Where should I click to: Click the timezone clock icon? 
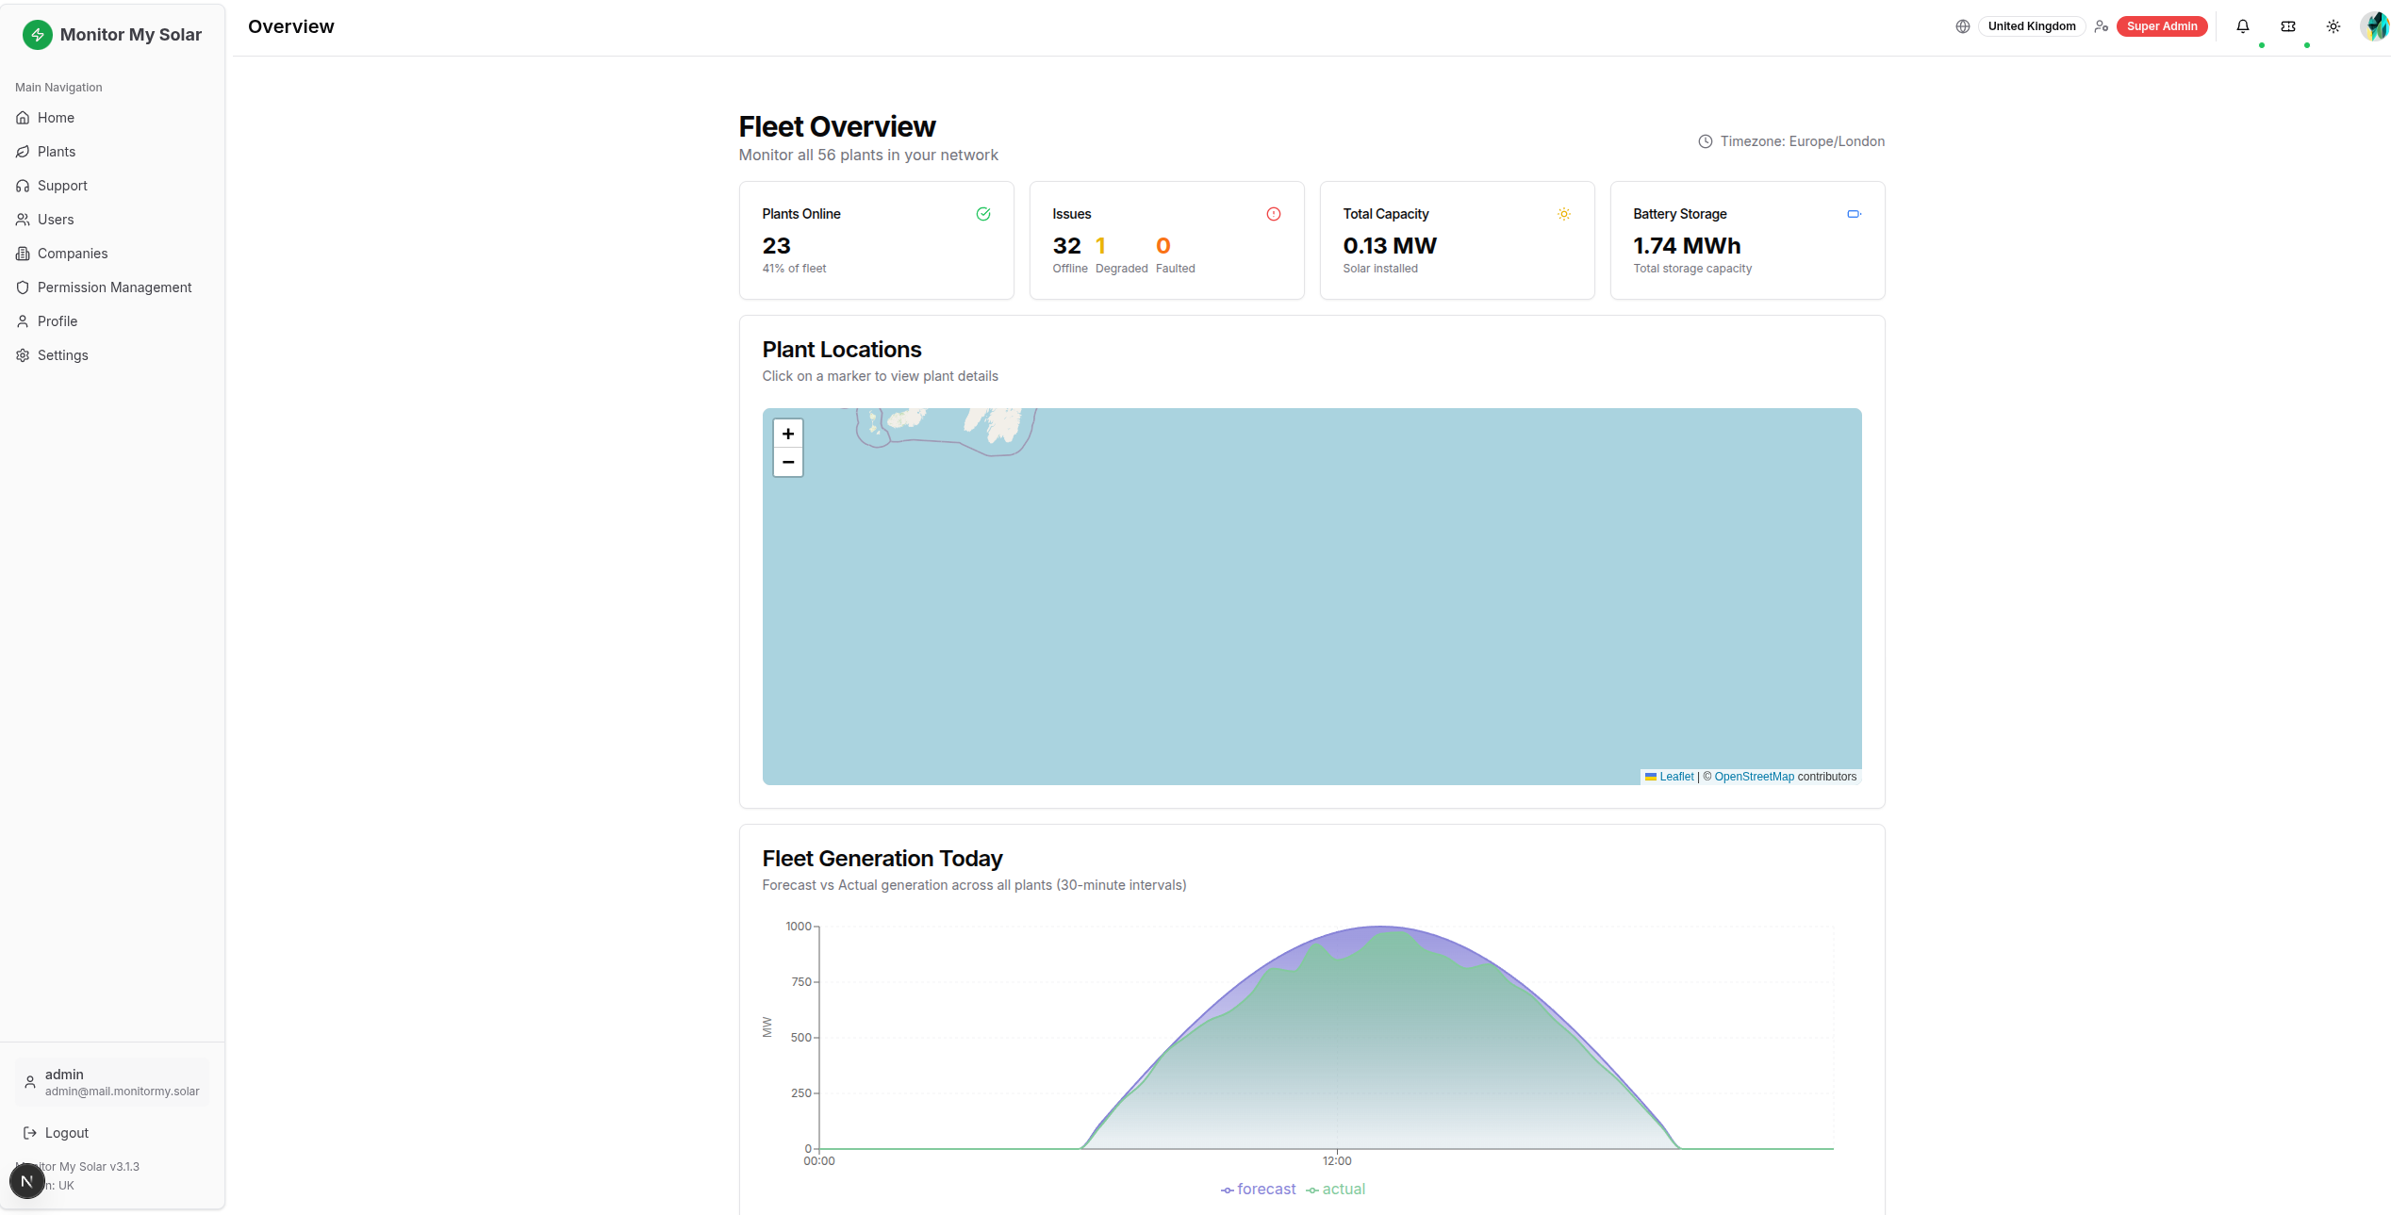click(x=1706, y=141)
